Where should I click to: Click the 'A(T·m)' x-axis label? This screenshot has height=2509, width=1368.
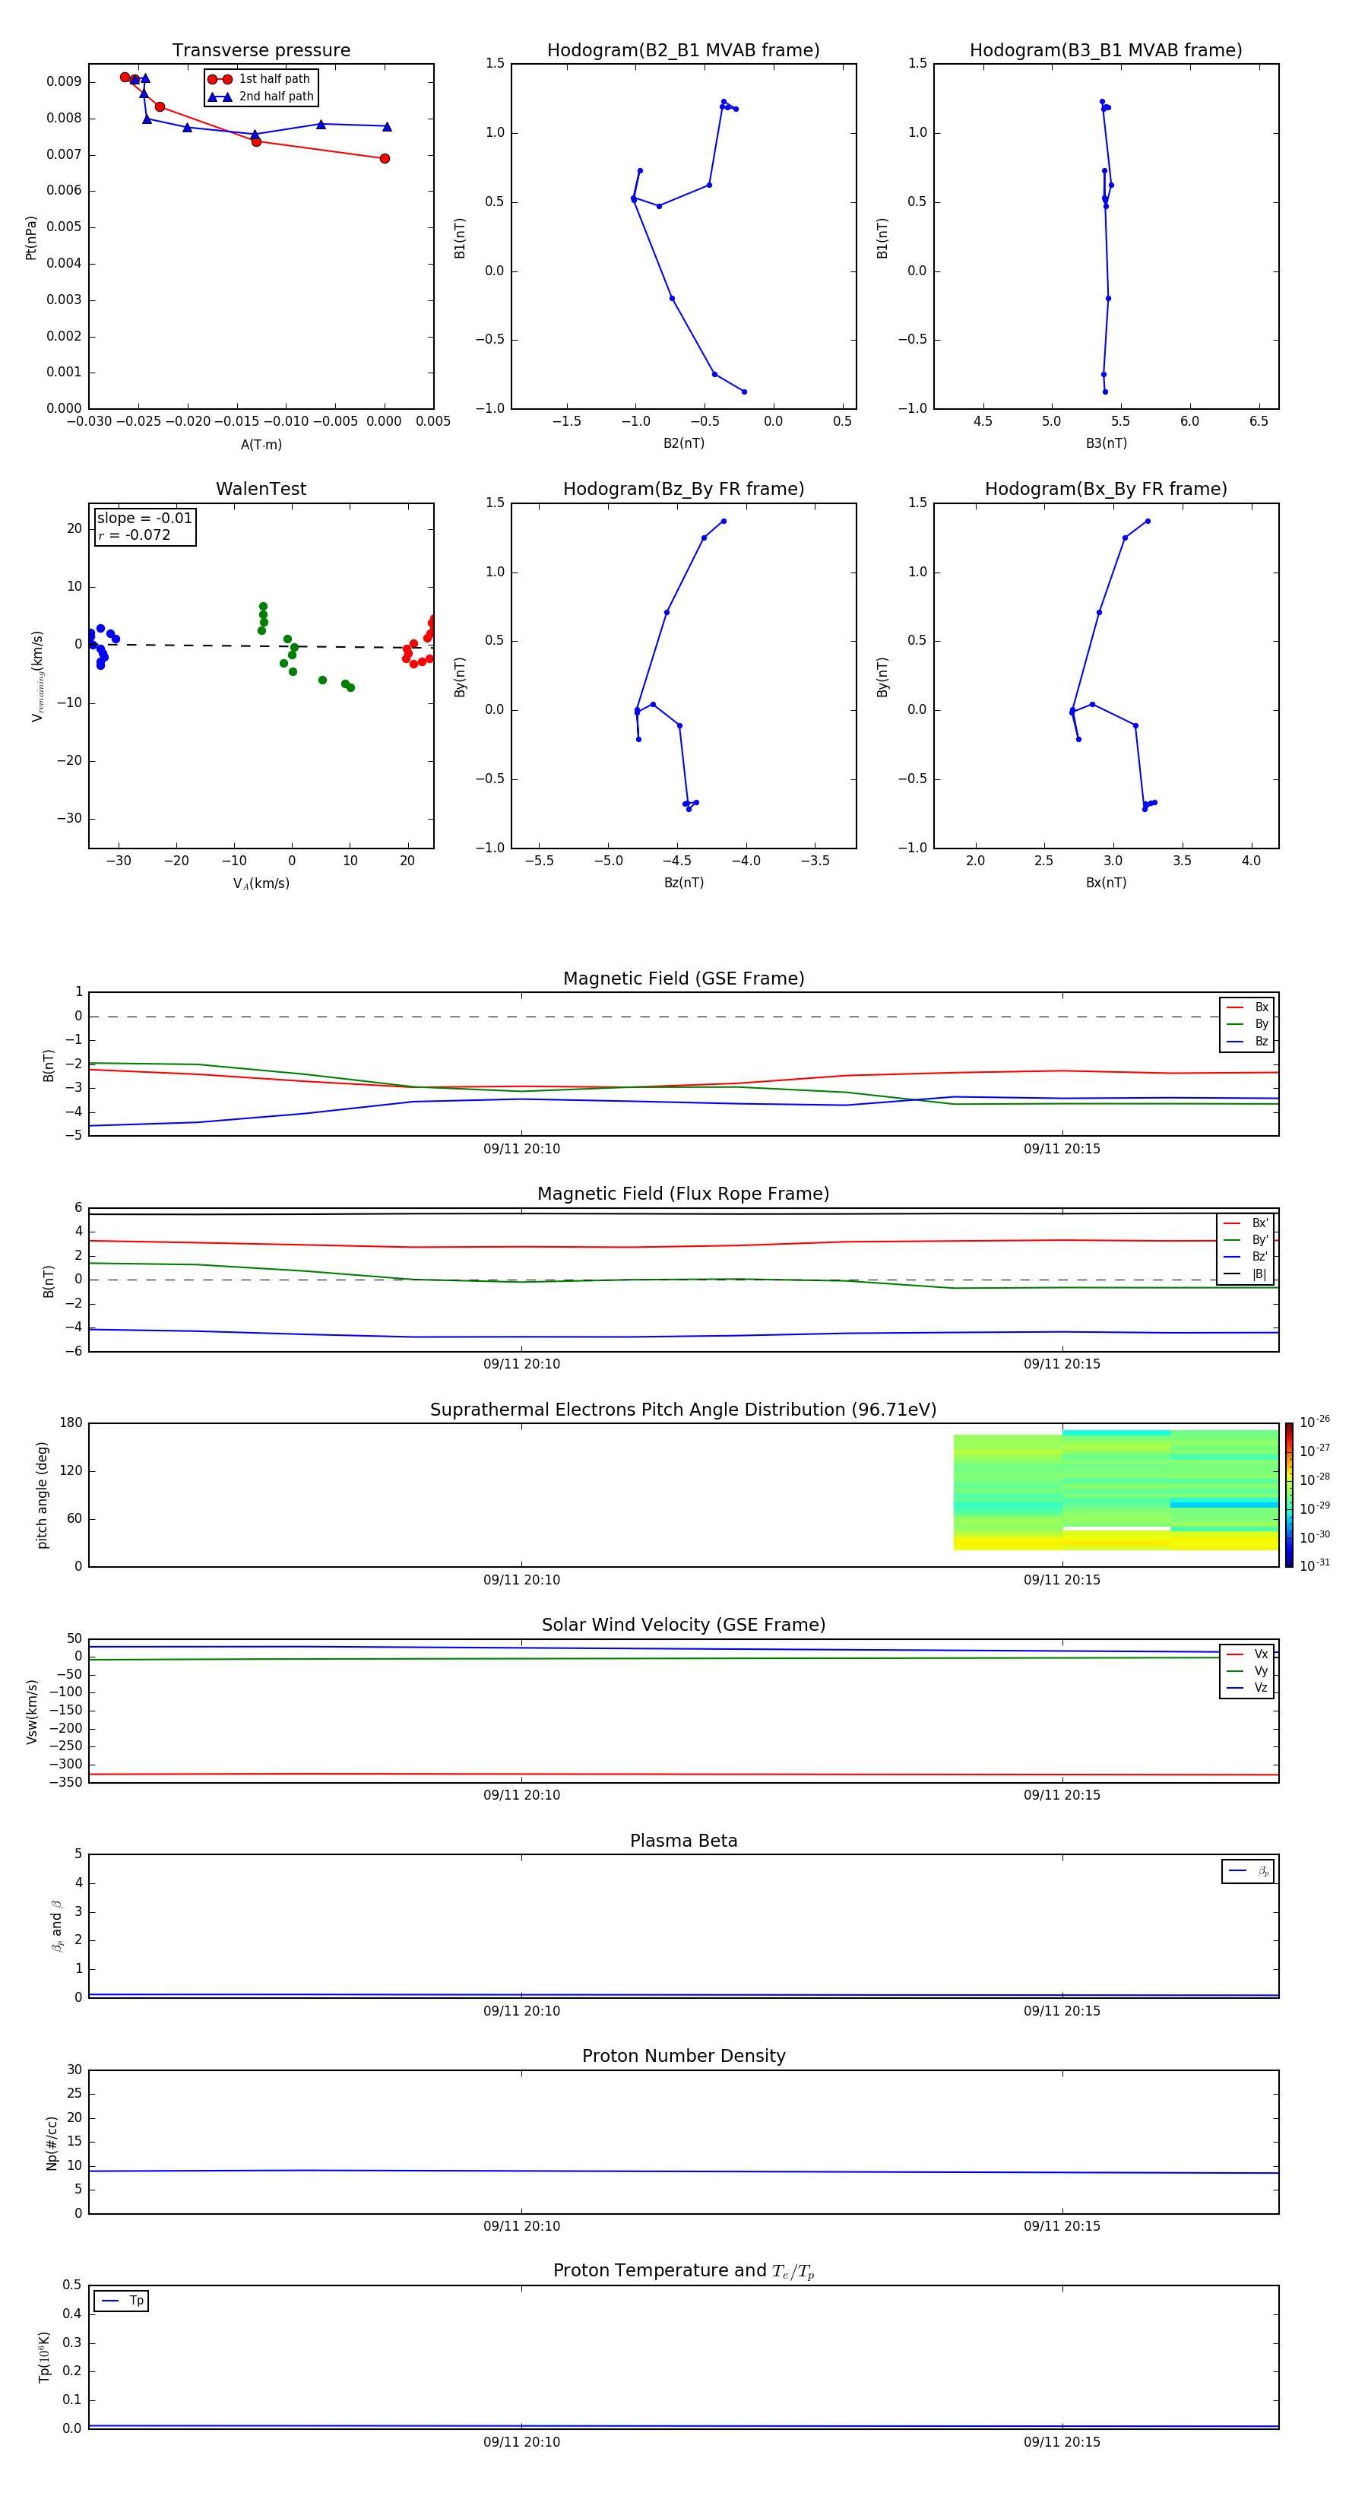click(x=261, y=444)
